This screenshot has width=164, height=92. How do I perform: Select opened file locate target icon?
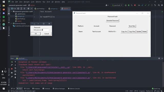pos(18,8)
